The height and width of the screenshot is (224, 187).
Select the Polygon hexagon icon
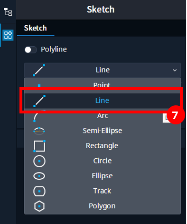pyautogui.click(x=39, y=206)
